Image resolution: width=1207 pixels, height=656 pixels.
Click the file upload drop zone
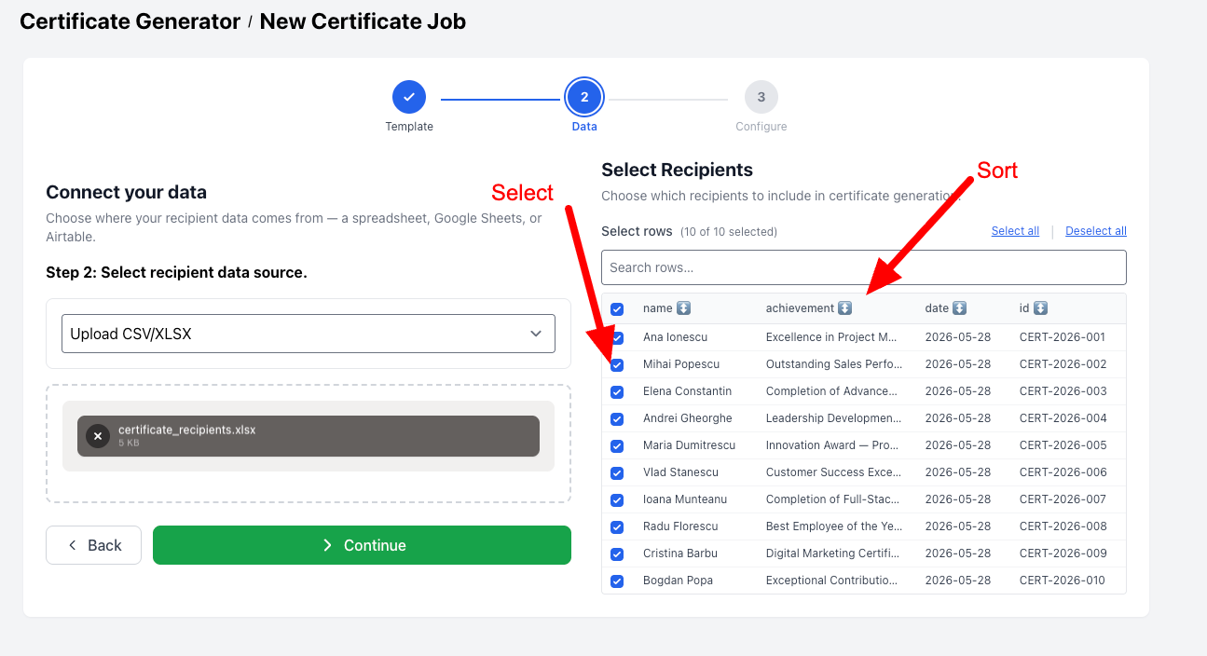point(309,444)
